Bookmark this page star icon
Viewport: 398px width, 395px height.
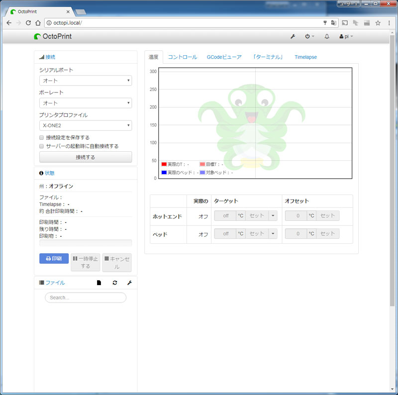378,23
